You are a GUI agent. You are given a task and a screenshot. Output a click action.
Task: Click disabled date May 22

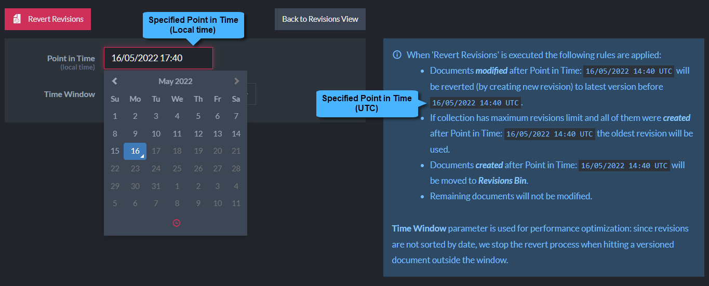[x=115, y=168]
